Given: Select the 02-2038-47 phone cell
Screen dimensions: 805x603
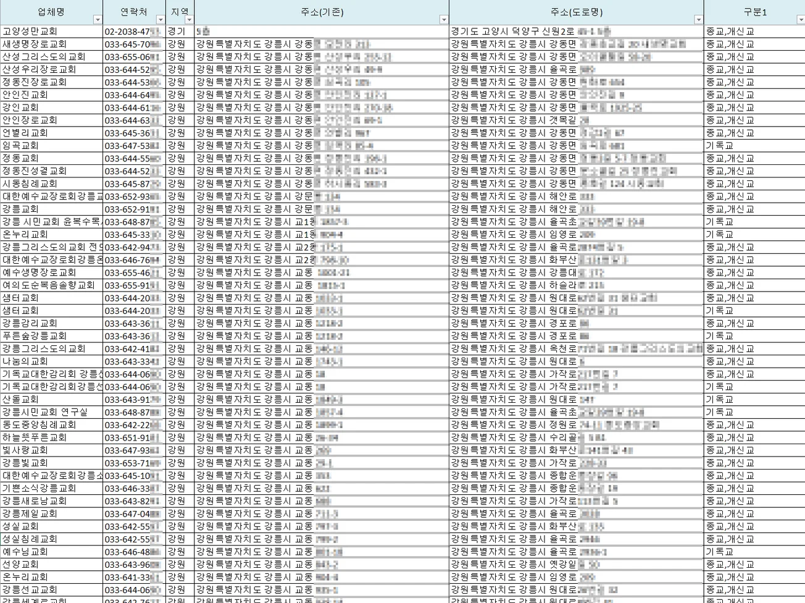Looking at the screenshot, I should 134,31.
